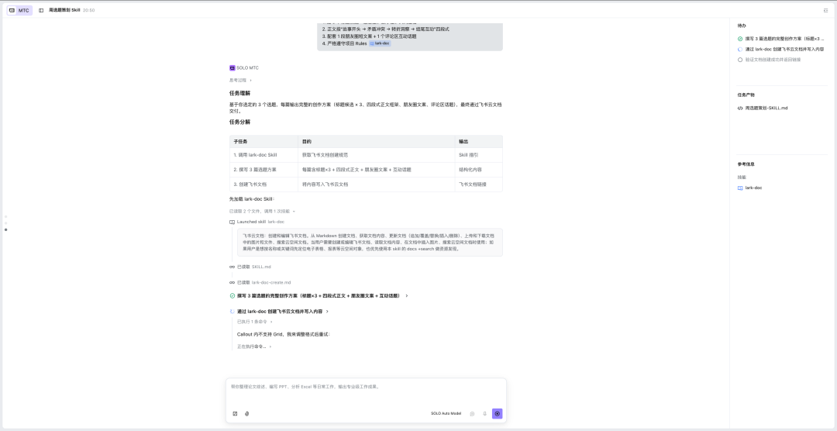Click the code file icon beside 周选题策划-SKILL.md
The height and width of the screenshot is (431, 837).
[x=740, y=108]
